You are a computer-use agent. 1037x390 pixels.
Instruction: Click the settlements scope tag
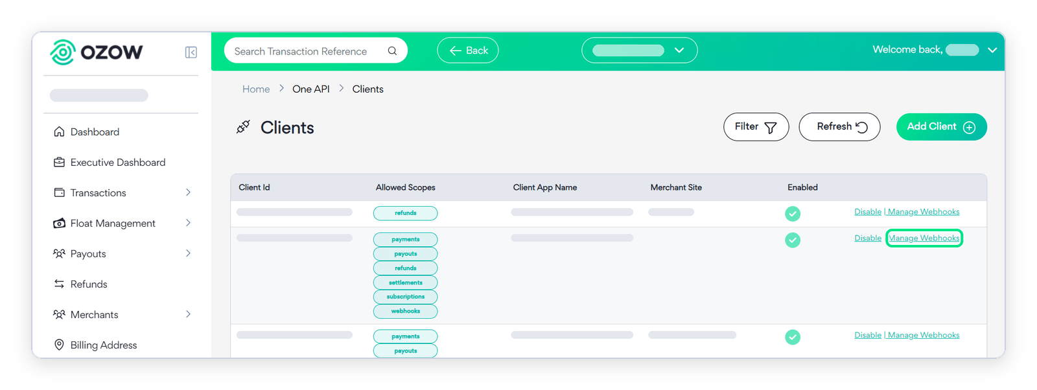coord(406,282)
